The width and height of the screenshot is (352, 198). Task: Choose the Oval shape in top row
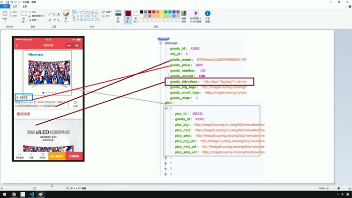82,12
